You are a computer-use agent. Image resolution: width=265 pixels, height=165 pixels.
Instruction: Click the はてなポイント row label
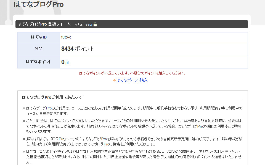(39, 62)
